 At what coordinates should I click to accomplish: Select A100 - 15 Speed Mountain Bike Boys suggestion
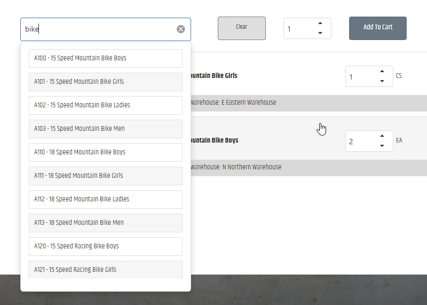(106, 58)
